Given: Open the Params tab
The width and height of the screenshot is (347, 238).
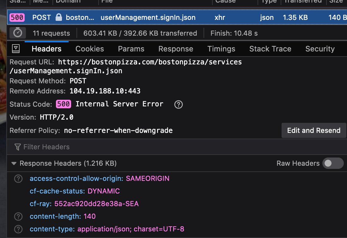Looking at the screenshot, I should click(x=131, y=49).
